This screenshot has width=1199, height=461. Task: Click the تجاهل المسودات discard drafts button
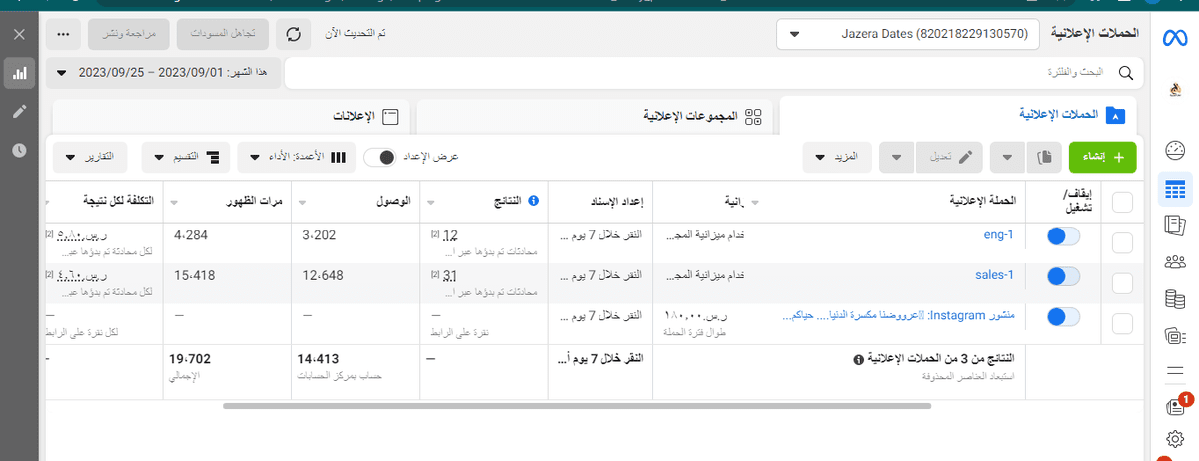tap(223, 34)
